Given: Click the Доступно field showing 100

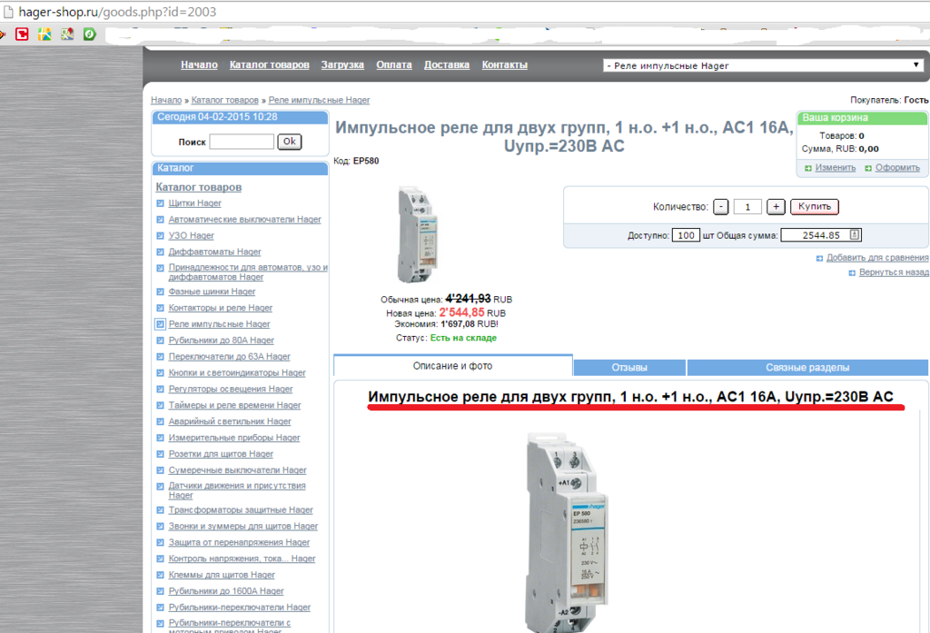Looking at the screenshot, I should pos(687,235).
